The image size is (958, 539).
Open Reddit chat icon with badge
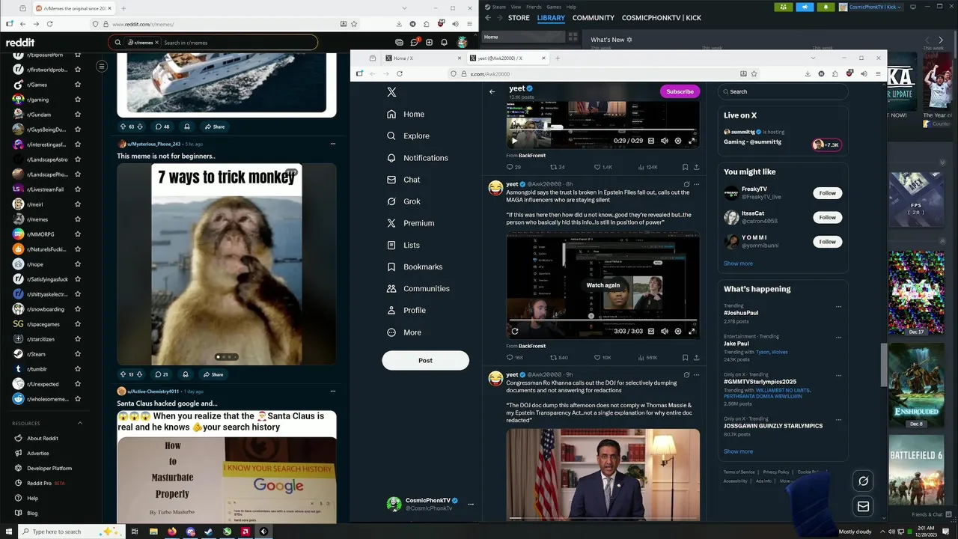tap(415, 43)
